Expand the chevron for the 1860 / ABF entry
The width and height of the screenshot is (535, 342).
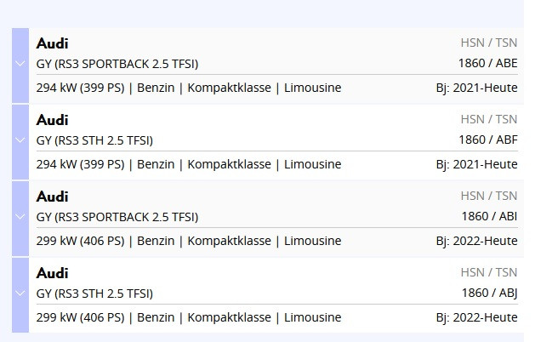coord(20,140)
